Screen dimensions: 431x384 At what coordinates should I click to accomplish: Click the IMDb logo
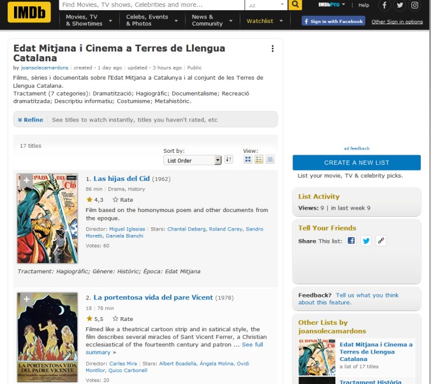[x=29, y=13]
